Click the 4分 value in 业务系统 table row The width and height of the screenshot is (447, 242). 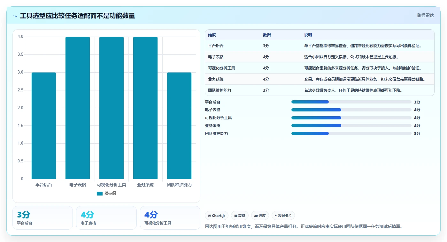click(266, 79)
